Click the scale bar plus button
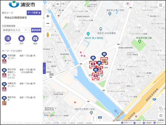 click(x=43, y=123)
